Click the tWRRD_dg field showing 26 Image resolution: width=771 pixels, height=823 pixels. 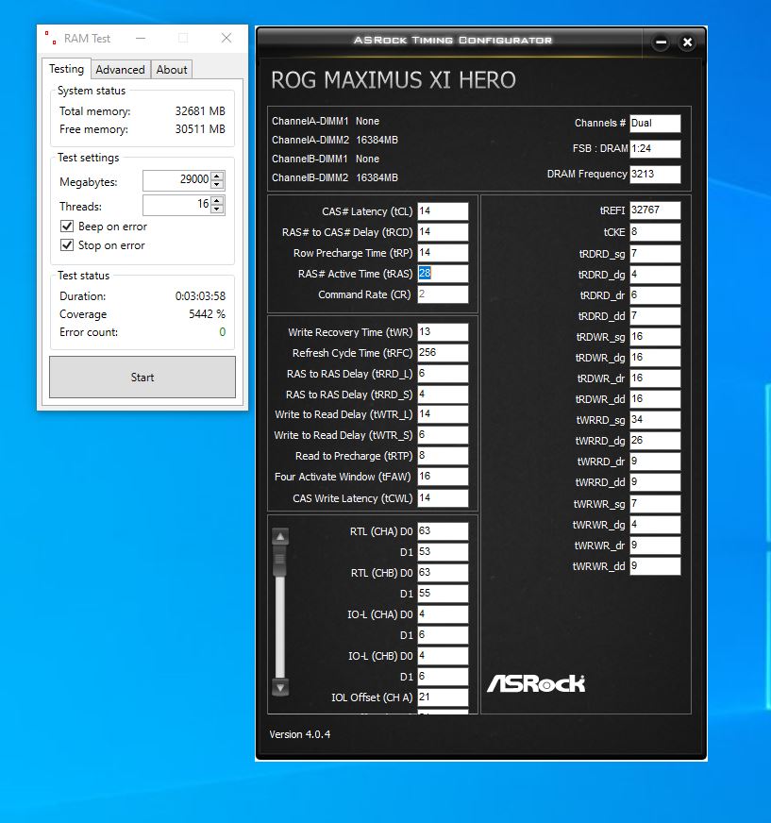[655, 441]
